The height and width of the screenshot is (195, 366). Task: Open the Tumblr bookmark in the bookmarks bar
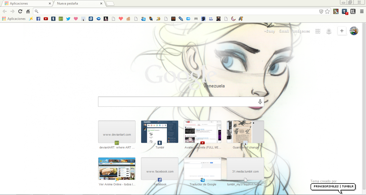[x=53, y=19]
